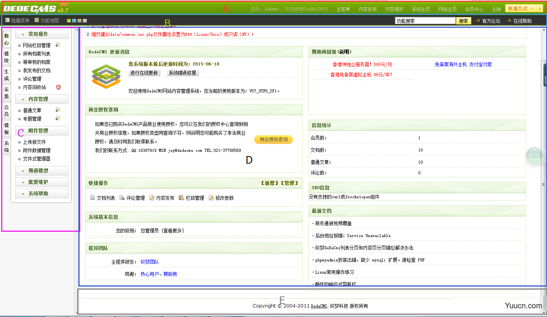Click the 栏目管理 clipboard icon in 快捷操作

click(181, 198)
